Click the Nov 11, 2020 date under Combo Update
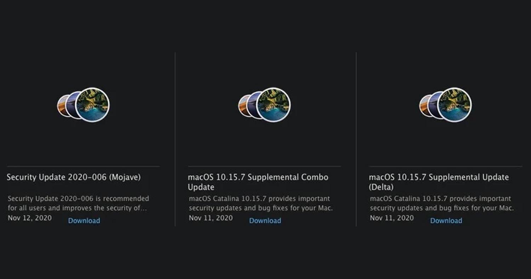The width and height of the screenshot is (531, 279). point(211,218)
